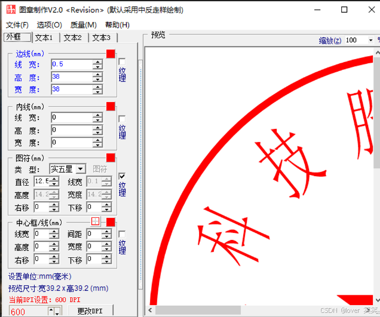Screen dimensions: 380x317
Task: Switch to the 文本3 tab
Action: 102,38
